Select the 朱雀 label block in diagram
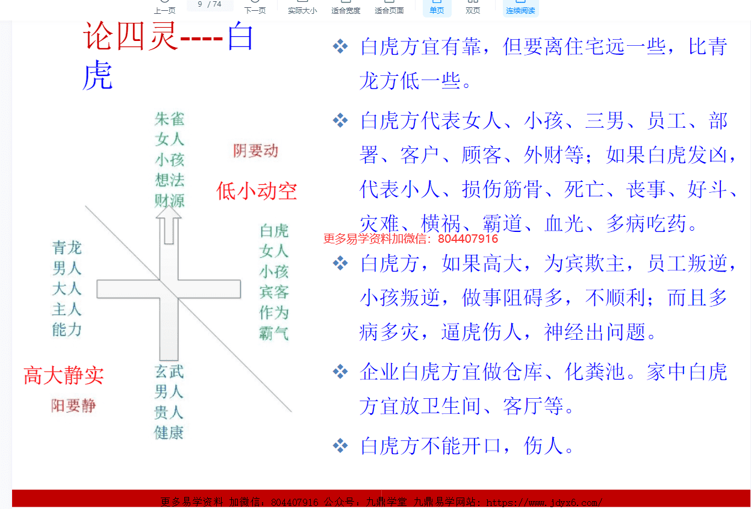The width and height of the screenshot is (751, 509). [x=169, y=159]
